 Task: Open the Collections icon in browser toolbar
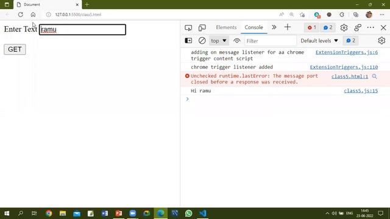(356, 15)
